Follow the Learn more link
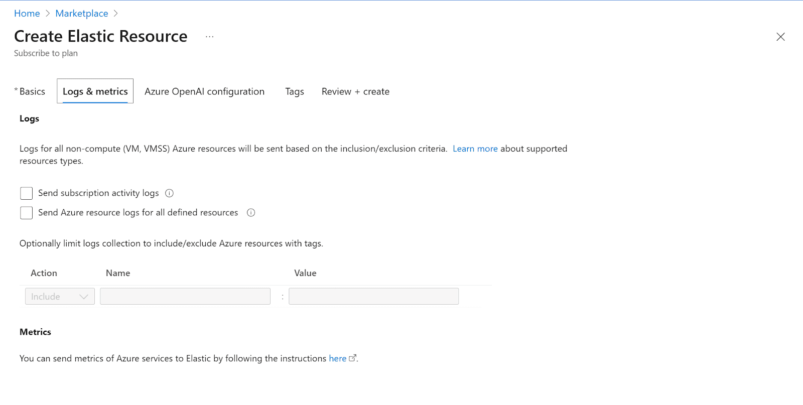The height and width of the screenshot is (405, 803). [475, 149]
